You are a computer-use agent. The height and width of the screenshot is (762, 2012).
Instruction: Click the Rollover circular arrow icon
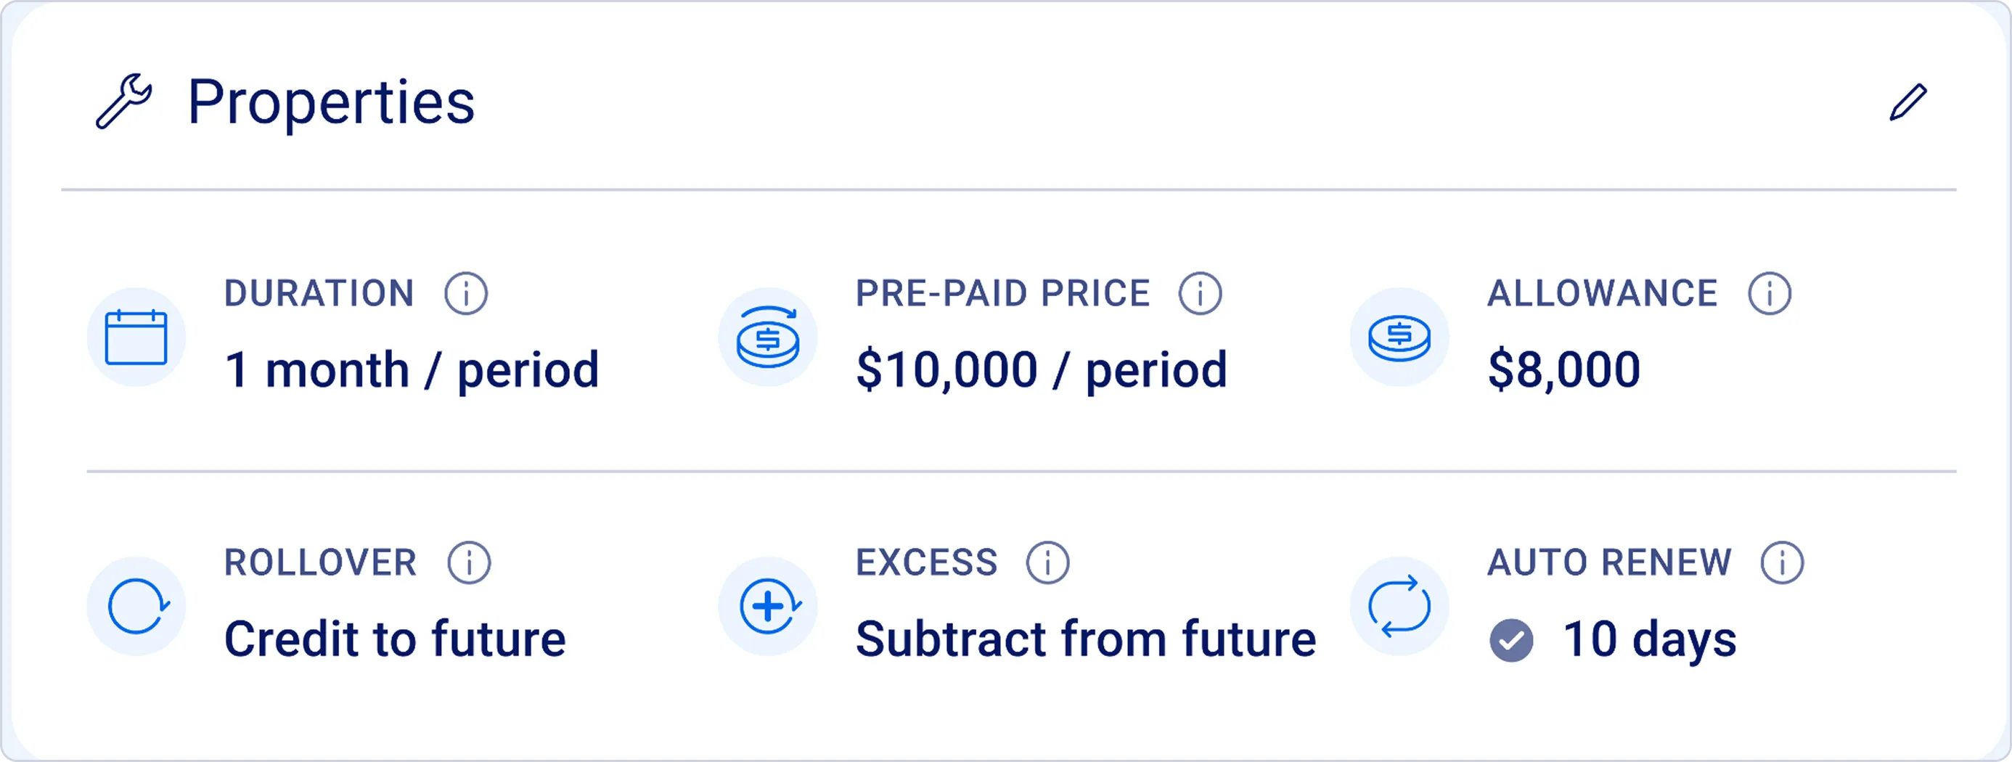click(136, 606)
